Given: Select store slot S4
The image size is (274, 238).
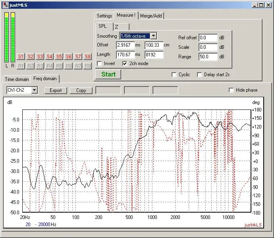Looking at the screenshot, I should [x=50, y=57].
